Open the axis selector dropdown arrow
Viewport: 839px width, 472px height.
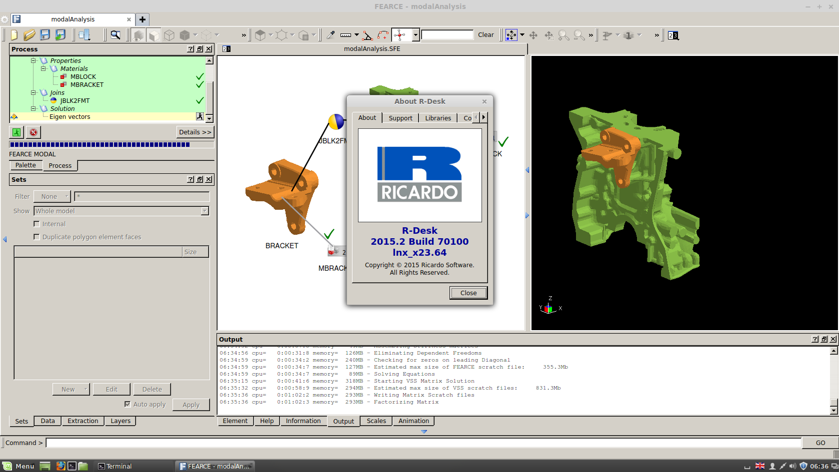415,35
